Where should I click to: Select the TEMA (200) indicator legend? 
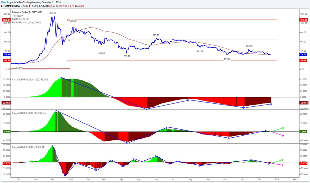(x=18, y=16)
